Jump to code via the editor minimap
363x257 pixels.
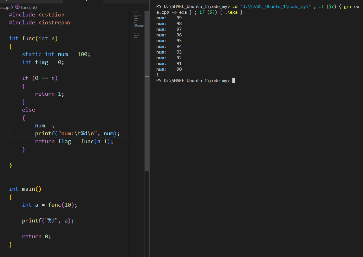coord(138,25)
